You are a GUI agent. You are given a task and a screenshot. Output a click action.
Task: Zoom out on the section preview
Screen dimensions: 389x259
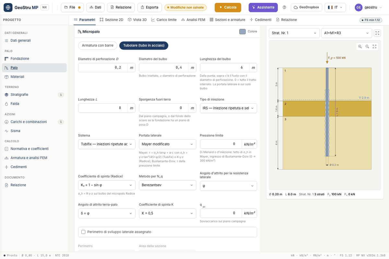[x=367, y=47]
